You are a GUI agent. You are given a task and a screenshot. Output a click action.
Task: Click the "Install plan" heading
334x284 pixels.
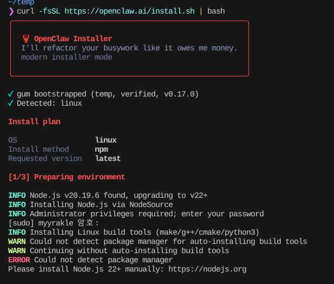(34, 121)
